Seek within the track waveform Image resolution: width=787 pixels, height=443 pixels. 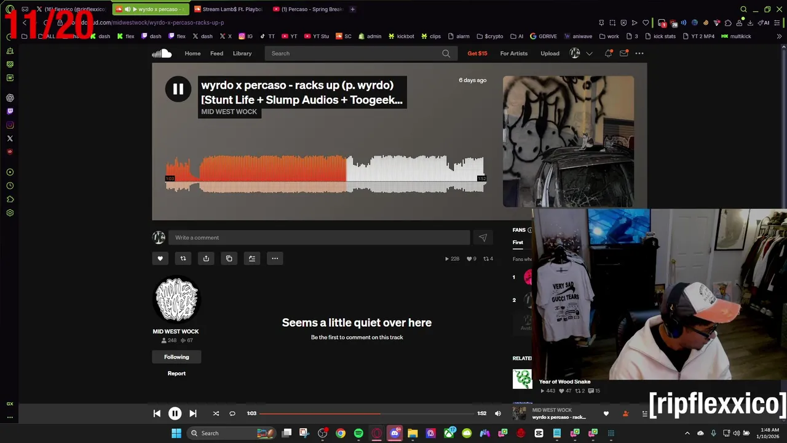click(x=325, y=174)
